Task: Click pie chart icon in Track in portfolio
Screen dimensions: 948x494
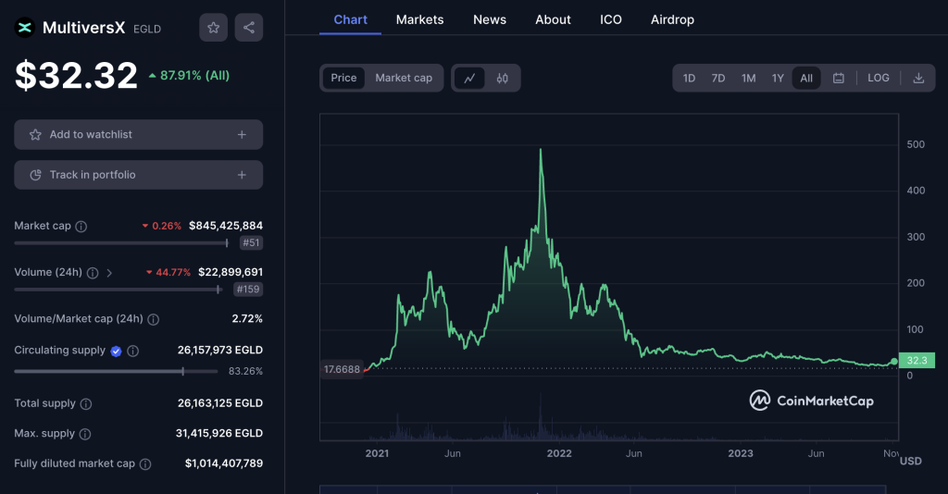Action: [36, 175]
